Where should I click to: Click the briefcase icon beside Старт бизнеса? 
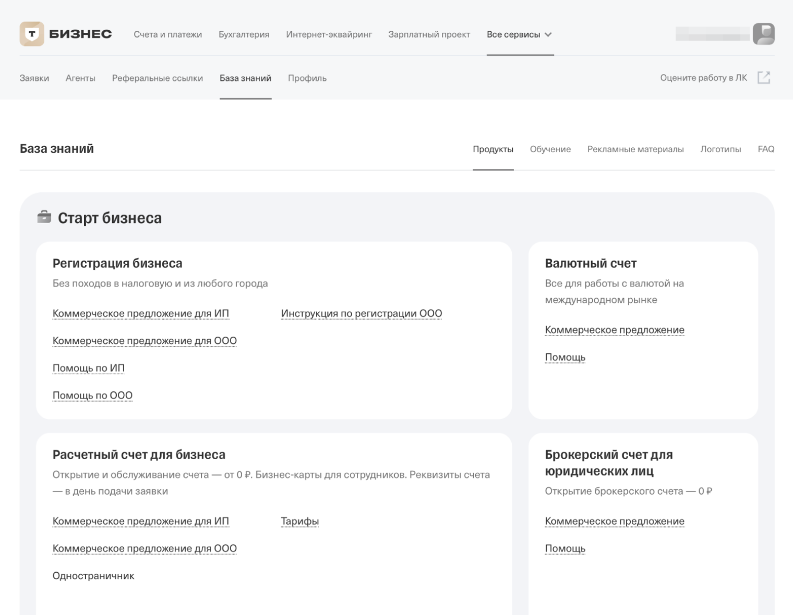[44, 217]
